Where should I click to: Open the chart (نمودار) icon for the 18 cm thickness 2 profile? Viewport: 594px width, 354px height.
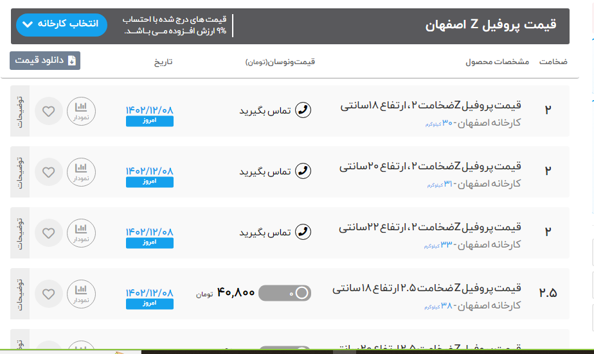pos(81,111)
